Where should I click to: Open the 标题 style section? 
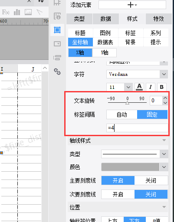[80, 33]
